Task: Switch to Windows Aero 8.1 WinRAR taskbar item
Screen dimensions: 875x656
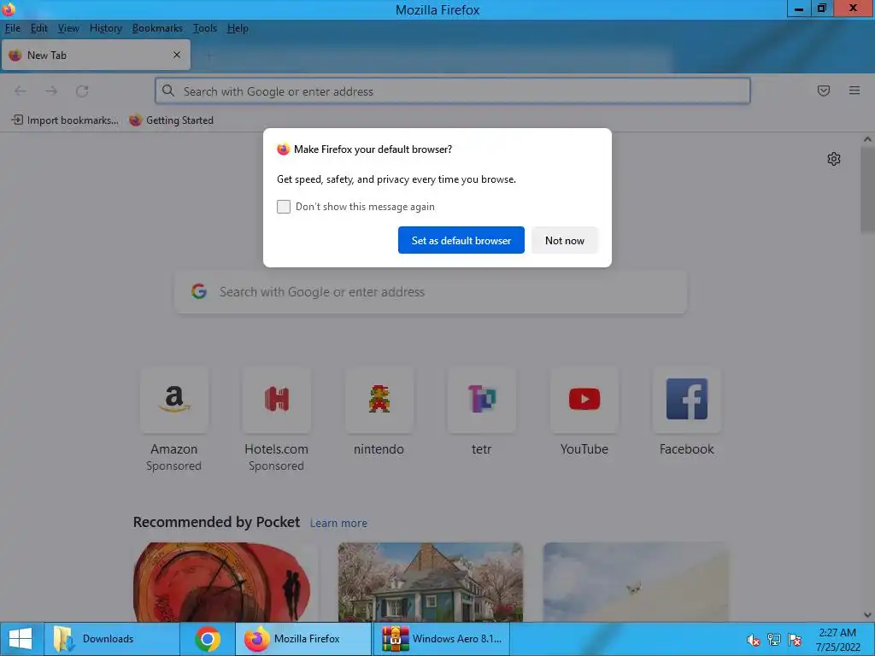Action: (441, 639)
